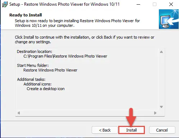Image resolution: width=179 pixels, height=138 pixels.
Task: Click the vertical scrollbar track of summary
Action: click(x=161, y=79)
